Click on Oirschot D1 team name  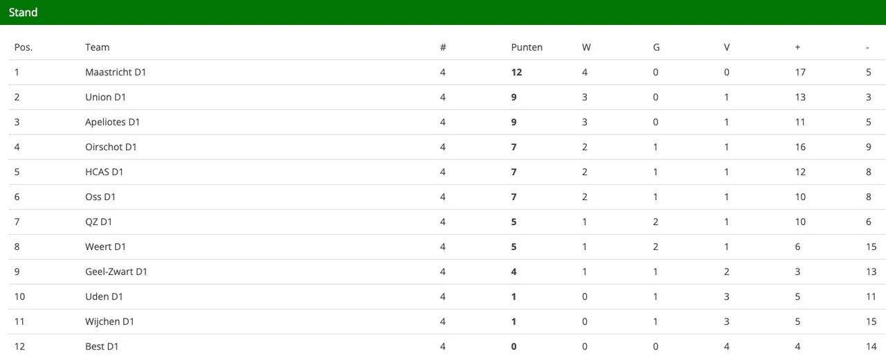[x=111, y=147]
